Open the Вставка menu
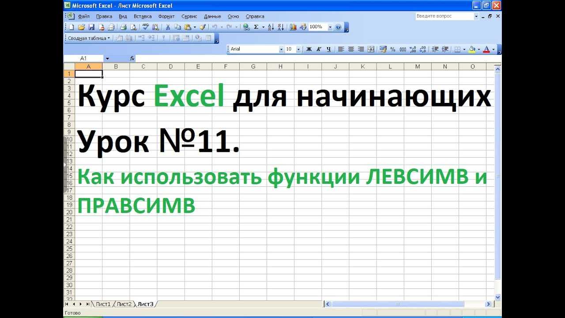This screenshot has width=565, height=318. [x=143, y=16]
